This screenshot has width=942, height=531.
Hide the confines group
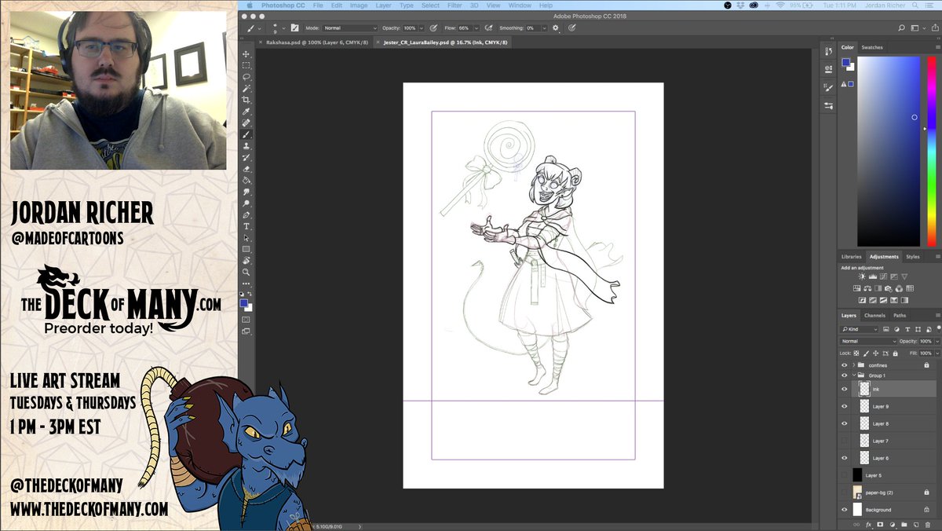click(844, 364)
